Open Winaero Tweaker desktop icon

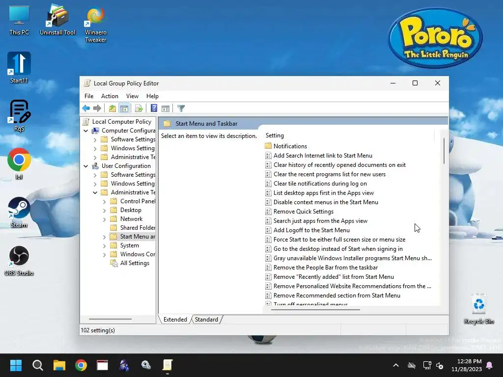96,25
